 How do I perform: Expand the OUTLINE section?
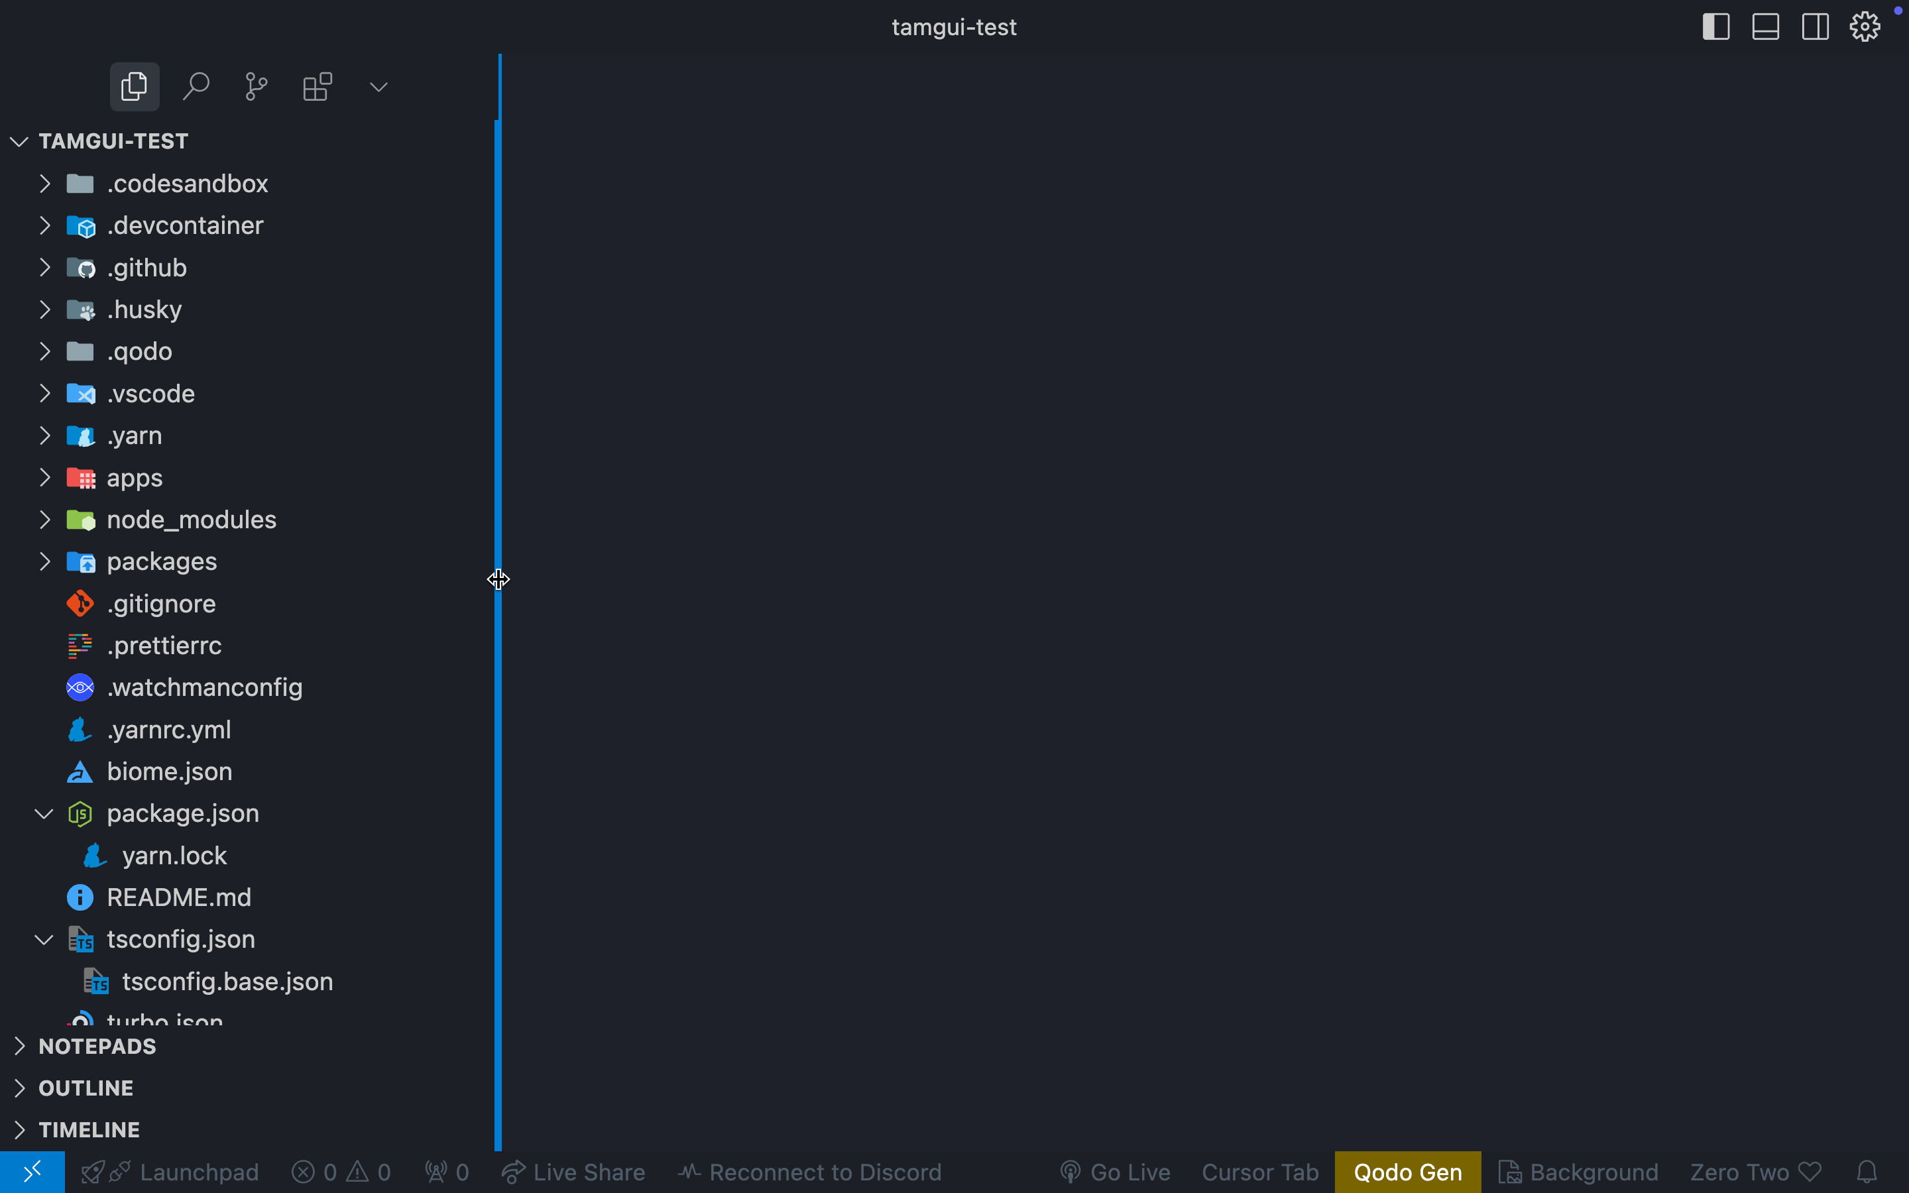click(x=20, y=1088)
